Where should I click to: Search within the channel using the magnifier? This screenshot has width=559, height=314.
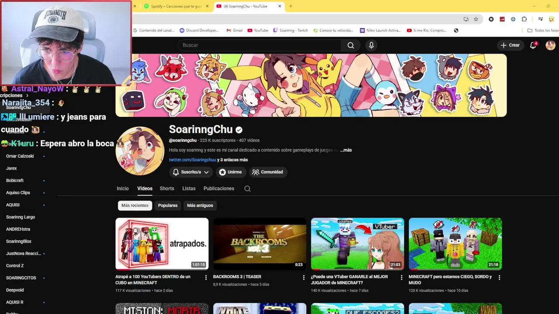pyautogui.click(x=247, y=189)
